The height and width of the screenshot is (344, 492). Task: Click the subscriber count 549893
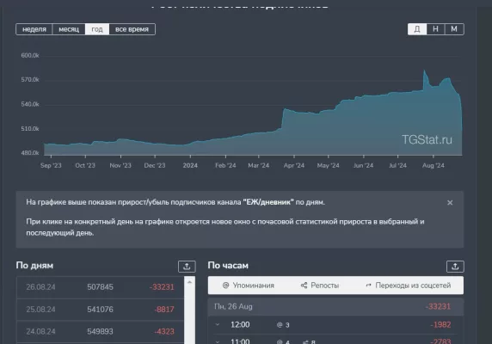(x=100, y=331)
